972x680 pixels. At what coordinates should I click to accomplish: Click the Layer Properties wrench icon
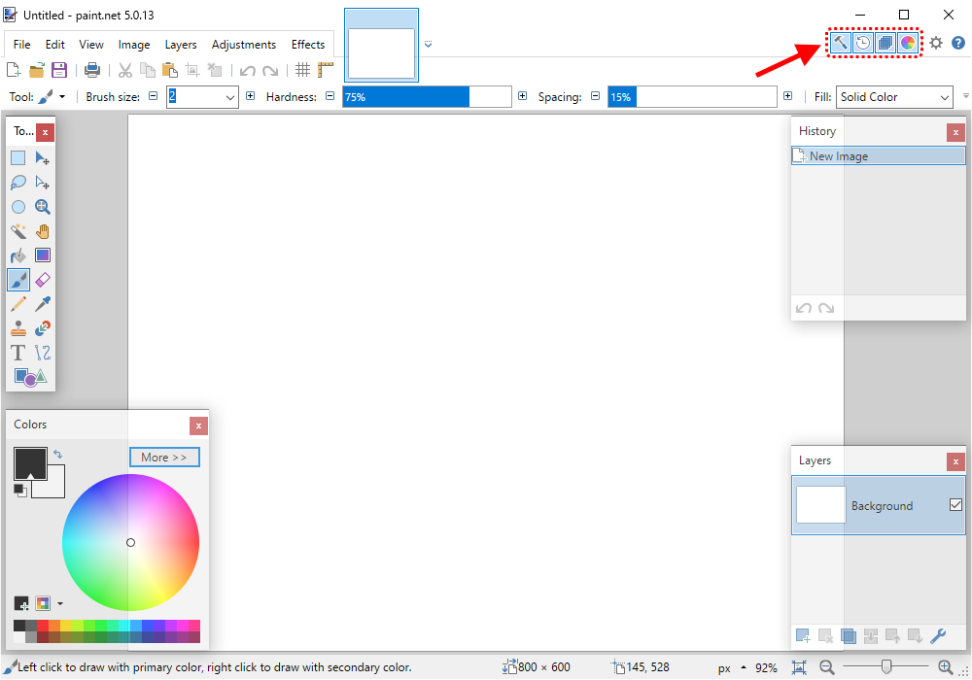pos(938,635)
